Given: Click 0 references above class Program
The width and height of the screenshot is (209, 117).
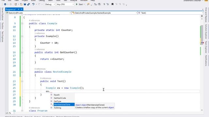Looking at the screenshot, I should pyautogui.click(x=34, y=108).
